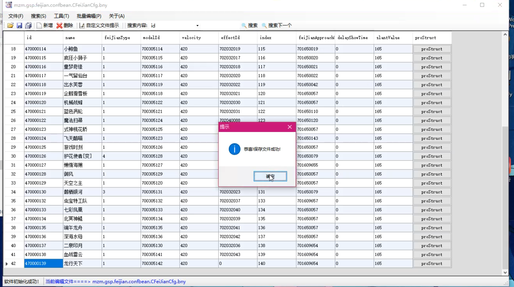
Task: Click the 搜索 magnifier toolbar button
Action: tap(249, 25)
